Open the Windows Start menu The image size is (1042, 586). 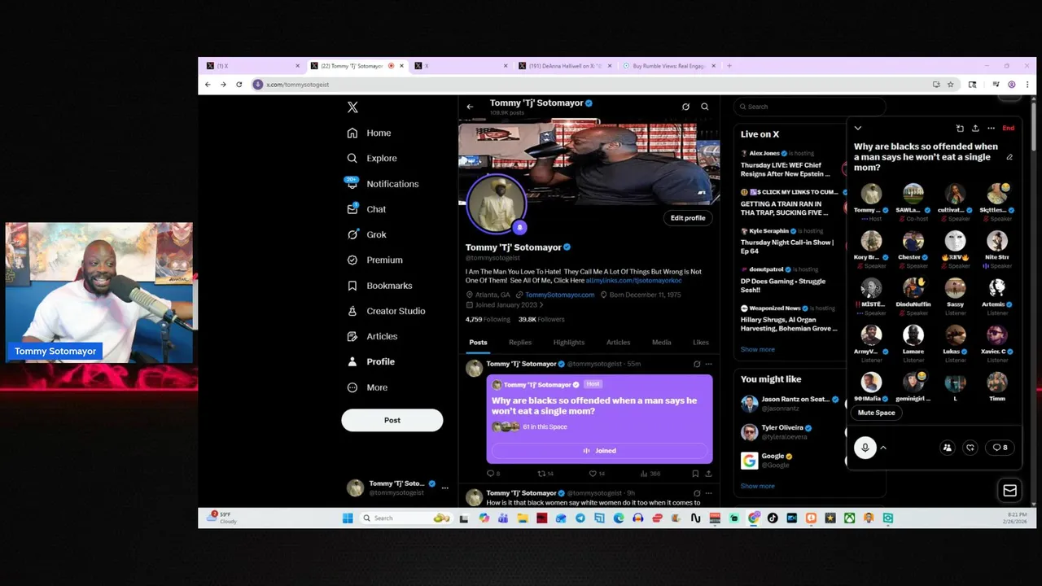tap(348, 518)
